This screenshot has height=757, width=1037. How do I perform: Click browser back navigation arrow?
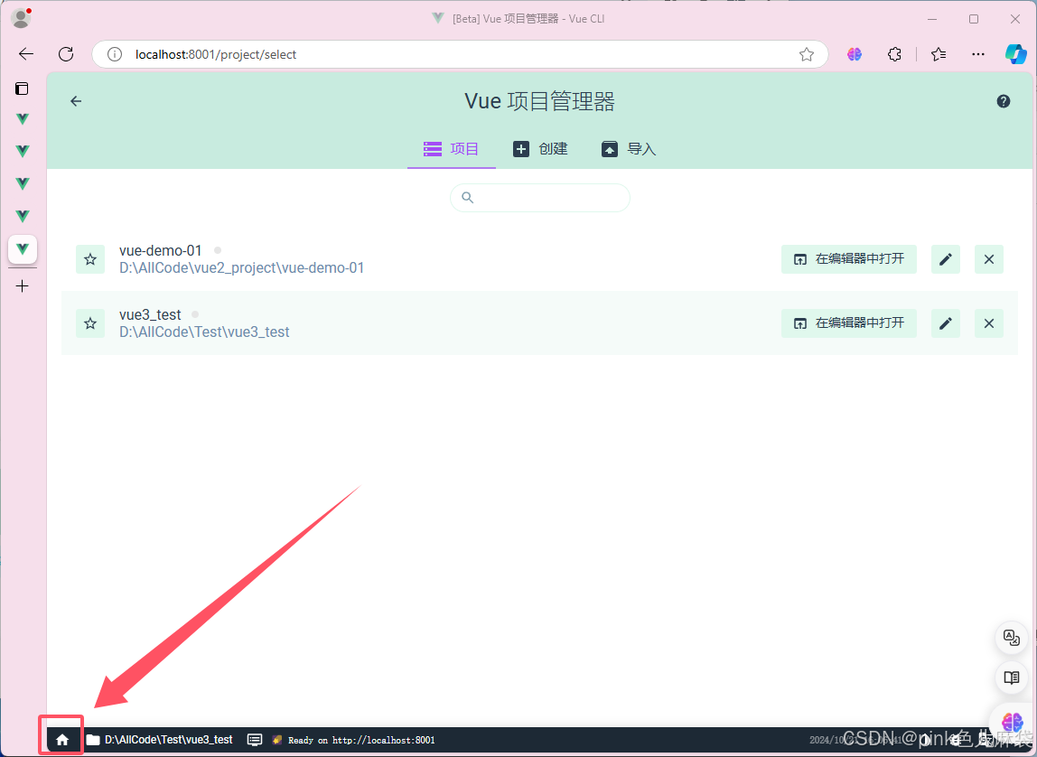[26, 54]
